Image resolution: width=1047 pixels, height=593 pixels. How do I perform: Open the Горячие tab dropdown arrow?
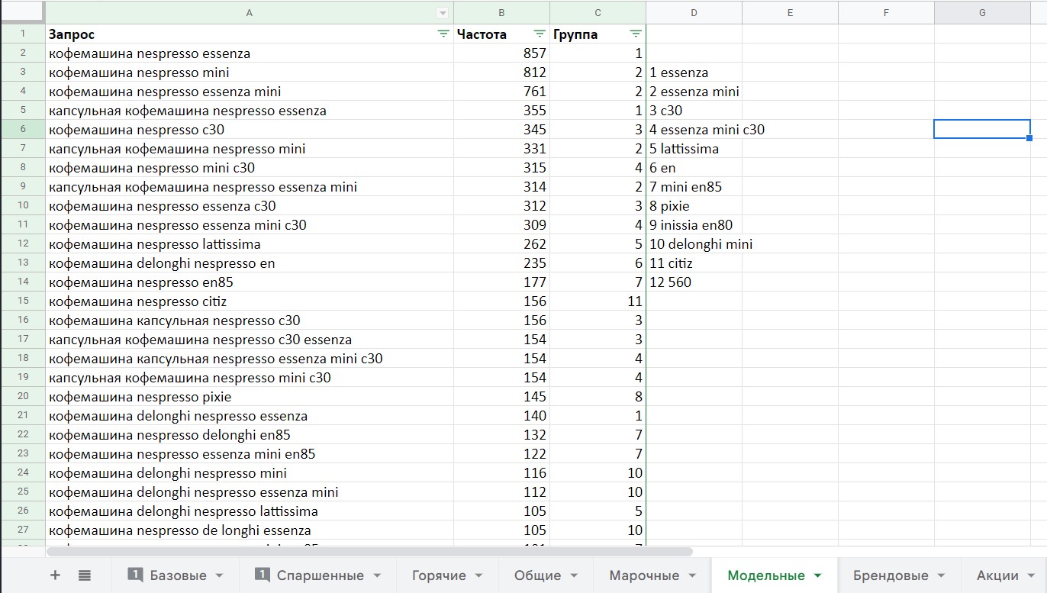pyautogui.click(x=478, y=576)
